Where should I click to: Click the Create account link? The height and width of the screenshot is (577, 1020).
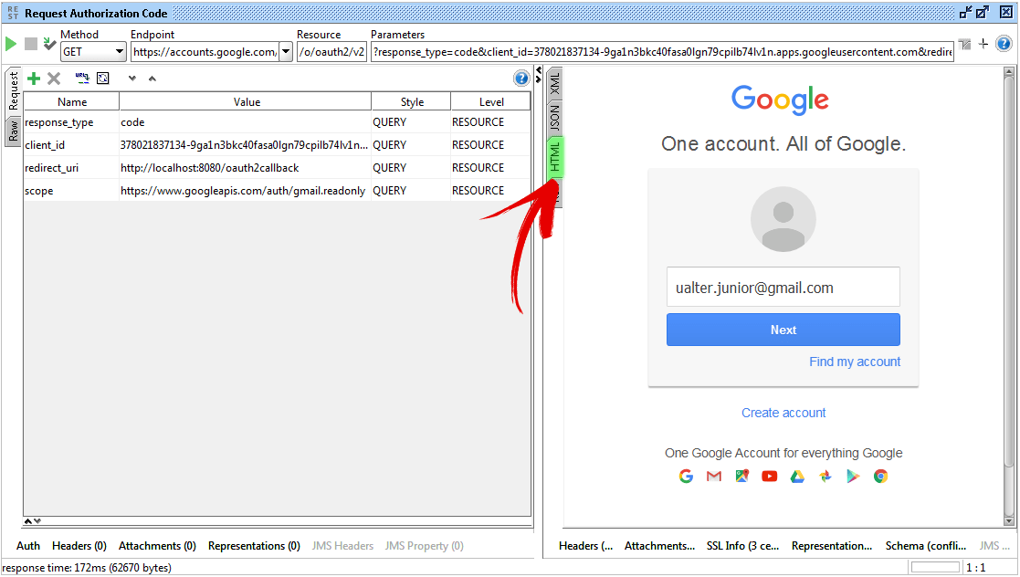click(783, 413)
